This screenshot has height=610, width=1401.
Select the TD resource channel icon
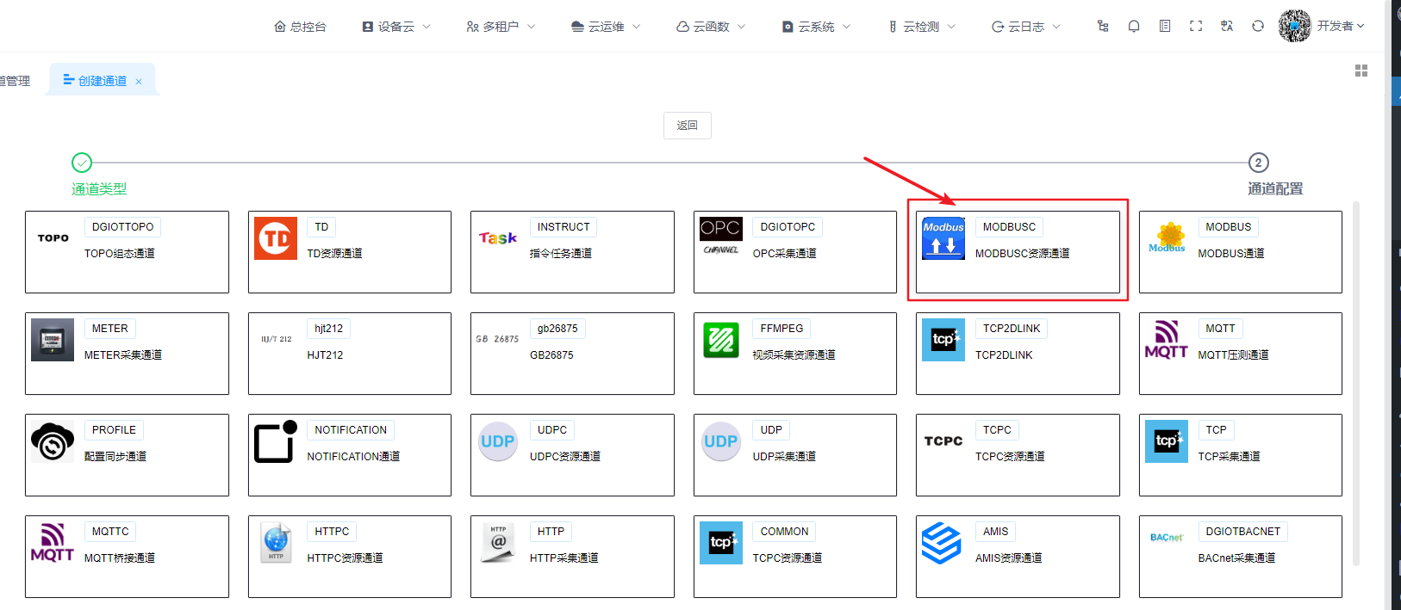tap(276, 238)
